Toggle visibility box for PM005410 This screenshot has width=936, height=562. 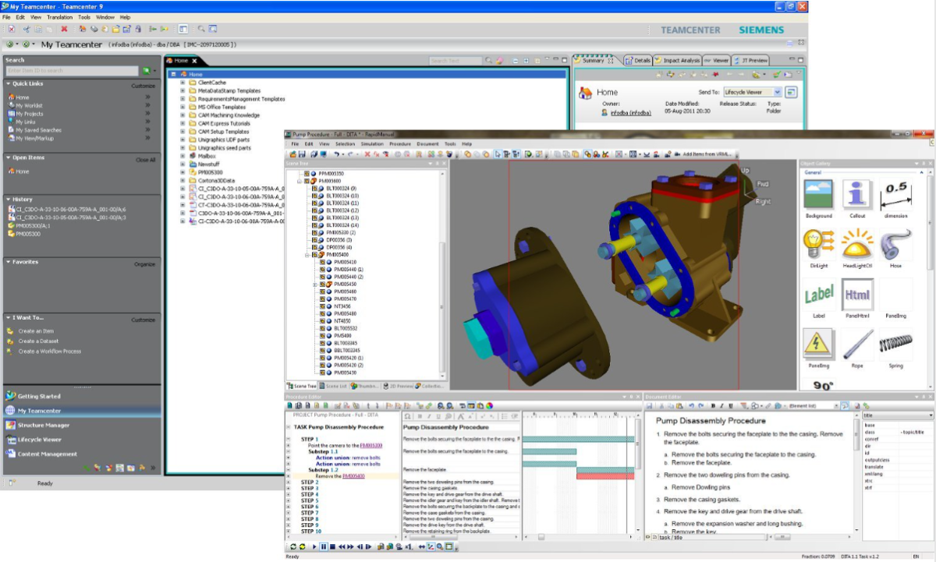322,262
